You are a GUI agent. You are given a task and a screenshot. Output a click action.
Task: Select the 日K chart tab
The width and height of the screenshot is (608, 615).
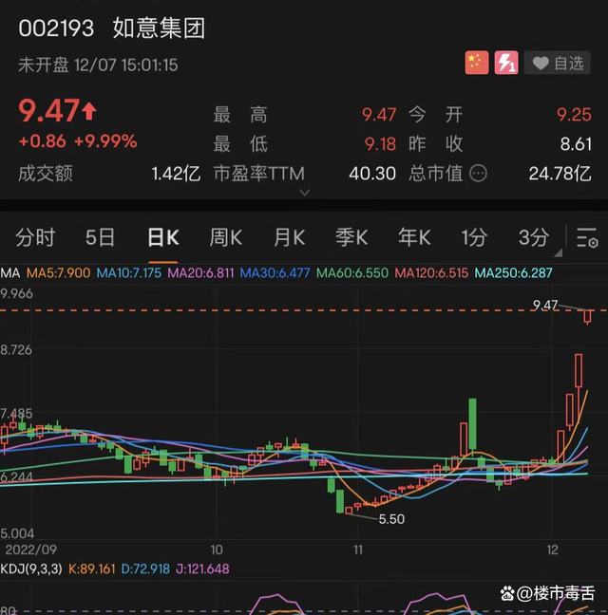point(162,237)
